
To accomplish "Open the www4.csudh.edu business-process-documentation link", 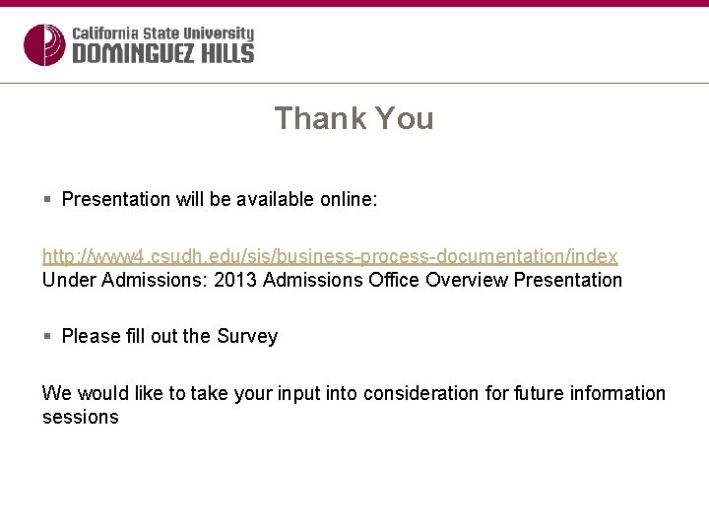I will coord(330,256).
